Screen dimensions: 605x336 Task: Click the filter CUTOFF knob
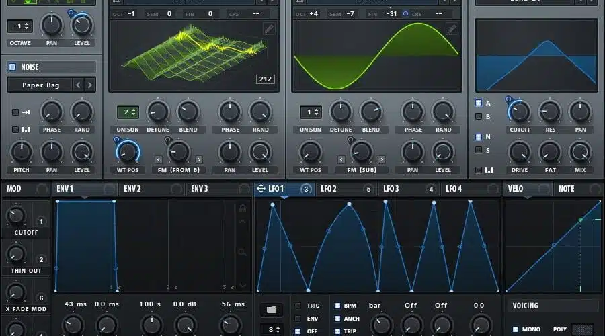[520, 112]
